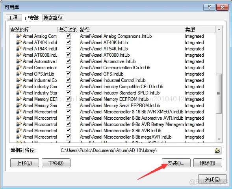
Task: Click the library list scroll up arrow
Action: tap(219, 30)
